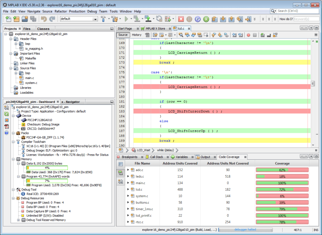
Task: Select the Clean and Build hammer icon
Action: 115,18
